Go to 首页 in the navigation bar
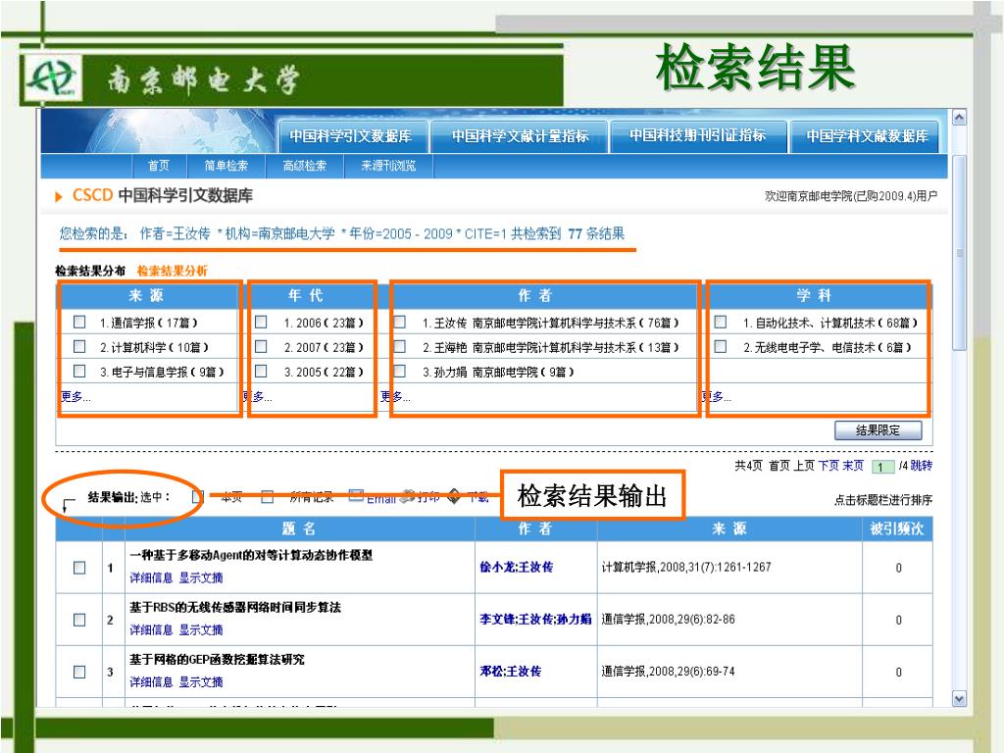Screen dimensions: 1004x753 click(x=159, y=166)
